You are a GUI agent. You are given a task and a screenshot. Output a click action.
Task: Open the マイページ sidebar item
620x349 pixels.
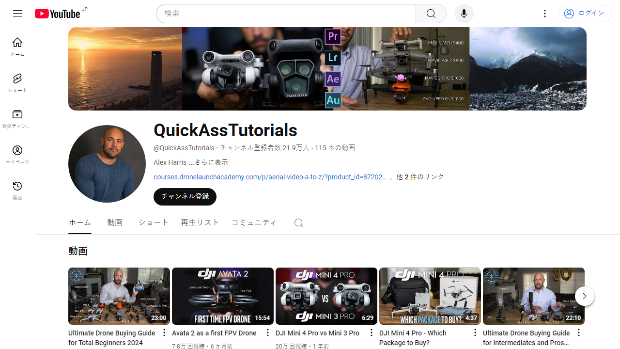tap(17, 155)
